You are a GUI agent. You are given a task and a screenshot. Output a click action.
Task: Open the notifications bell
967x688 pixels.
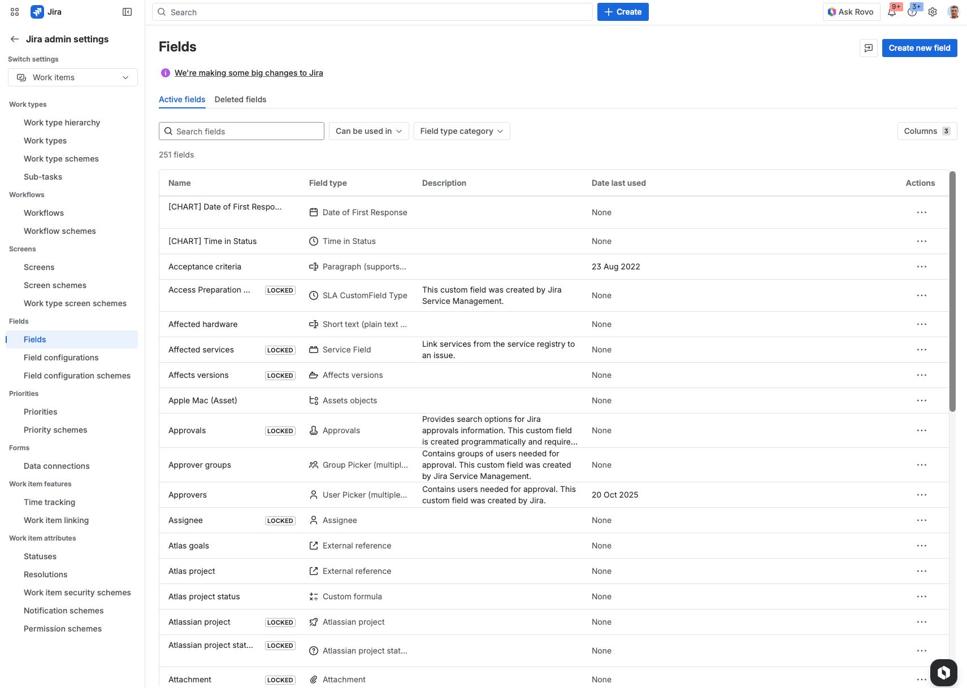pyautogui.click(x=892, y=12)
